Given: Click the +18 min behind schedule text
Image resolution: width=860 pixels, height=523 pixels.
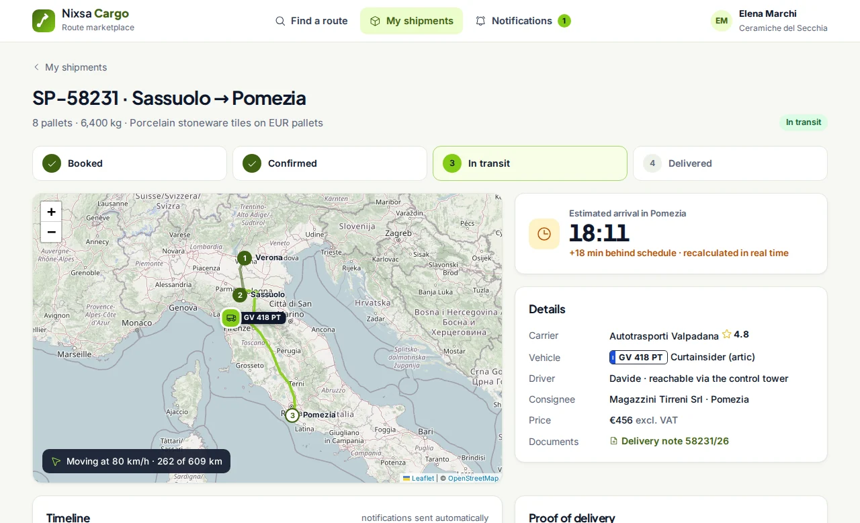Looking at the screenshot, I should point(623,253).
